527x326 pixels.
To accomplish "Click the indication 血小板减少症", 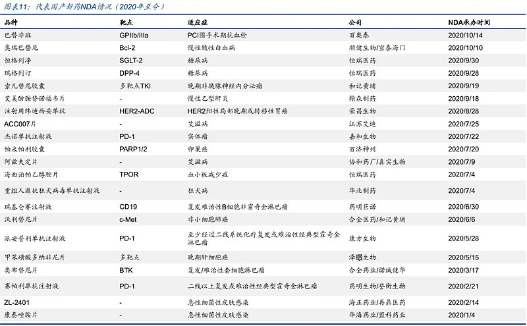I will pos(208,175).
